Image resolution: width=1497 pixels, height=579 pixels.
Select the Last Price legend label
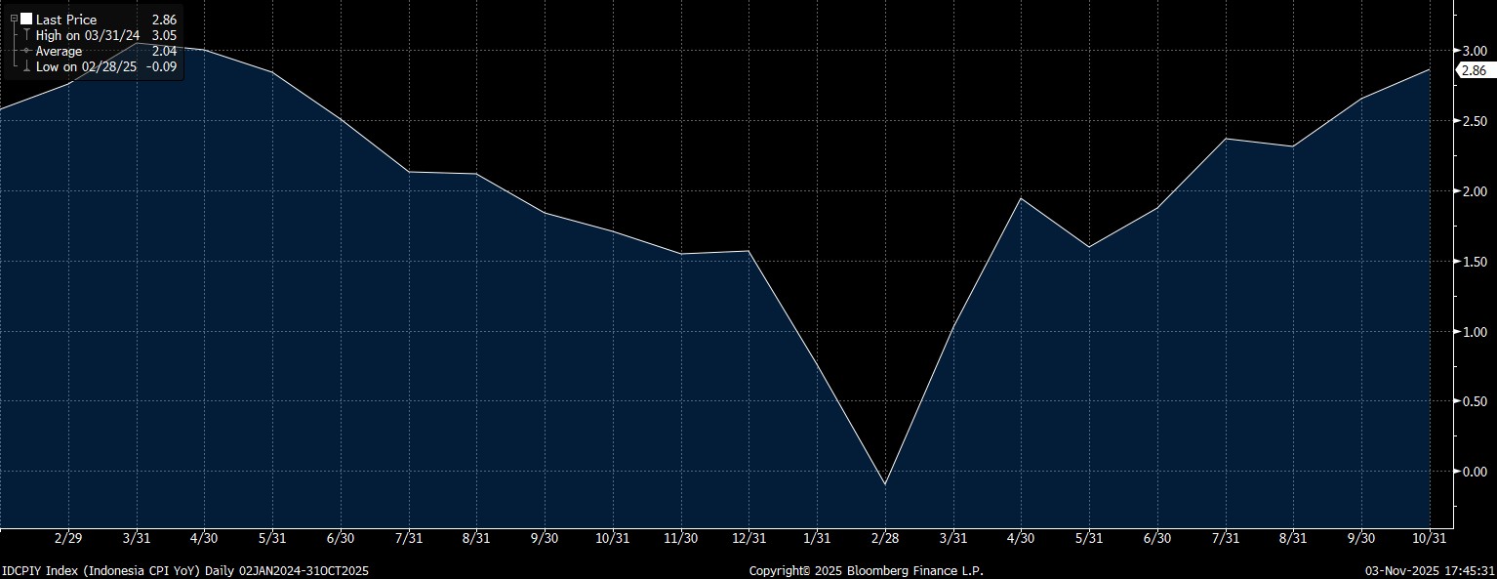(66, 20)
